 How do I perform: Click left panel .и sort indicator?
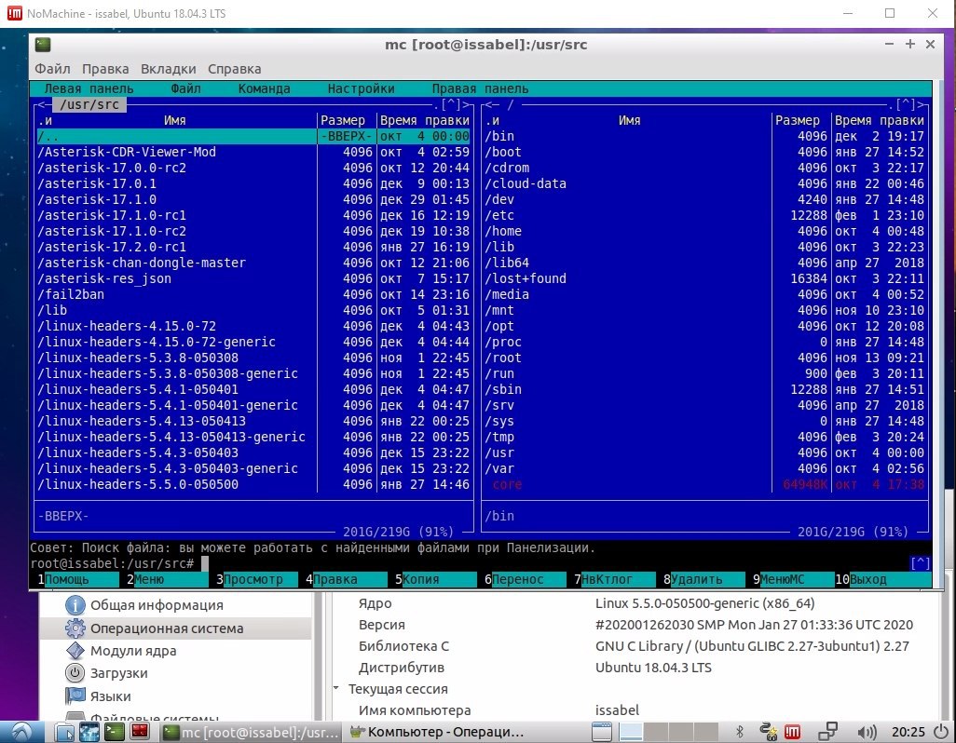click(x=45, y=121)
